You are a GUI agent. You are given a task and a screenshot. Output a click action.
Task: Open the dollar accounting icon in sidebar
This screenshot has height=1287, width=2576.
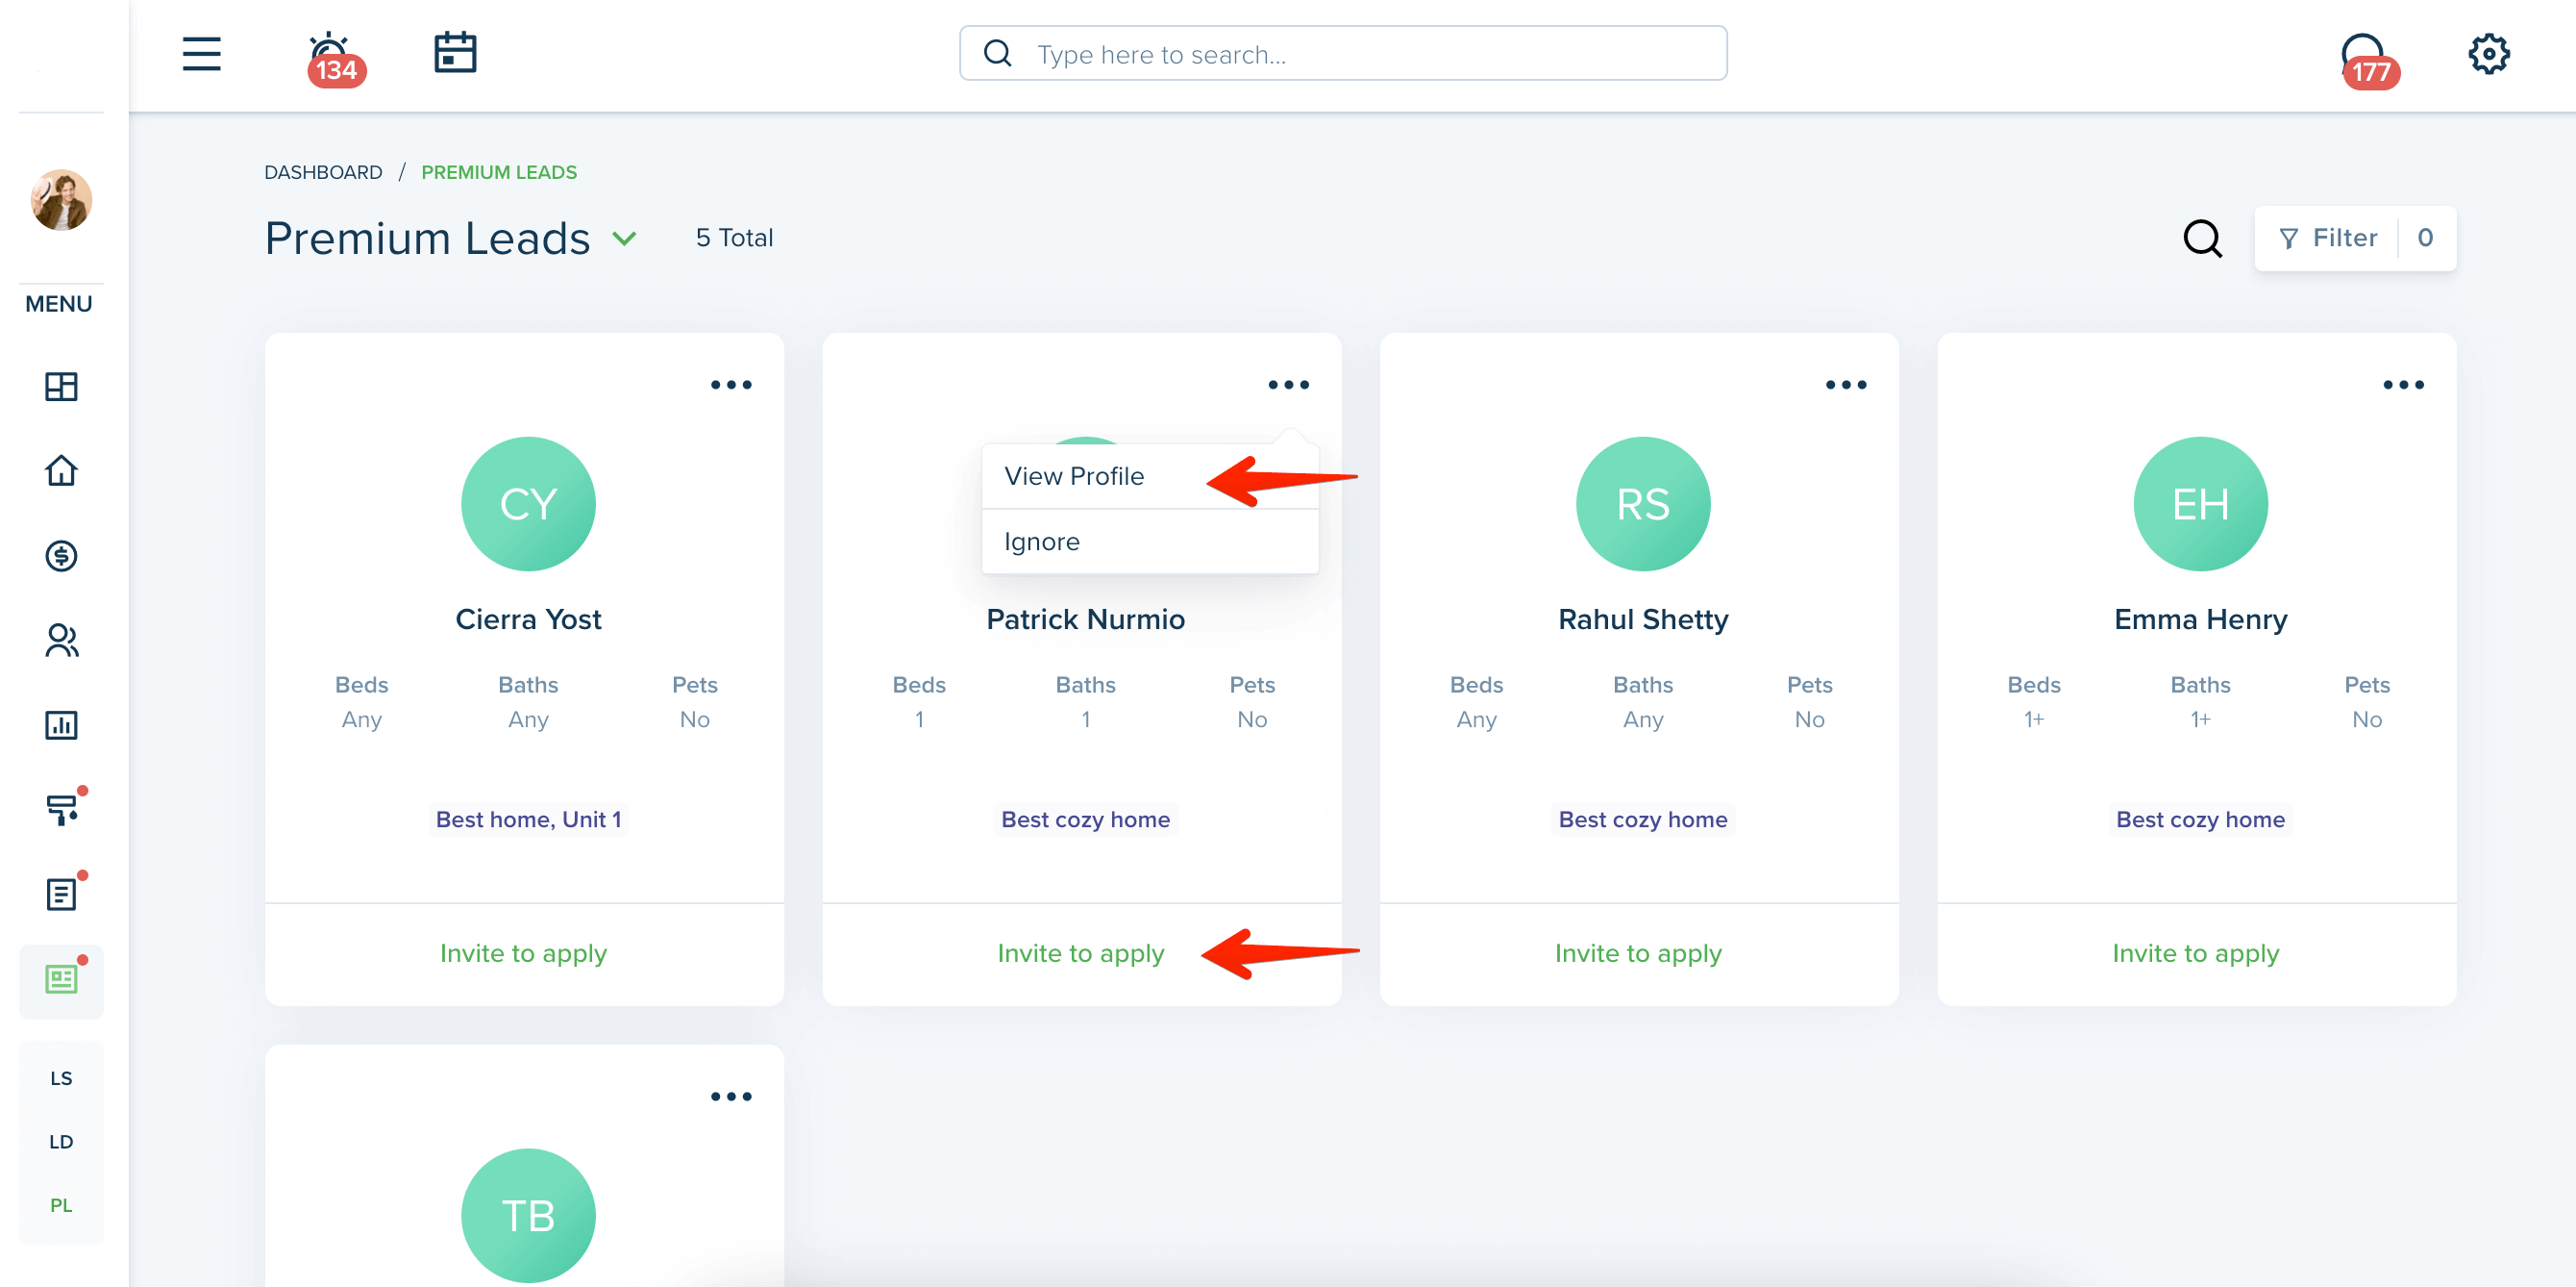pyautogui.click(x=61, y=555)
